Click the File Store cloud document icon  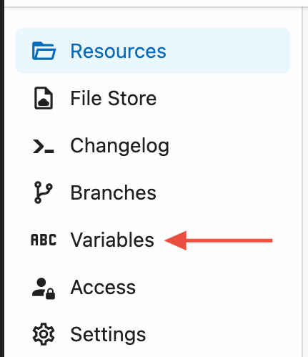point(44,98)
